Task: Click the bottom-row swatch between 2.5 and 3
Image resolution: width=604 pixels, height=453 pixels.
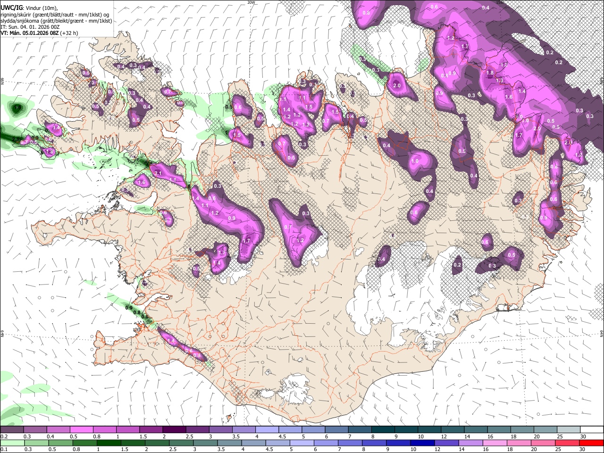Action: 181,443
